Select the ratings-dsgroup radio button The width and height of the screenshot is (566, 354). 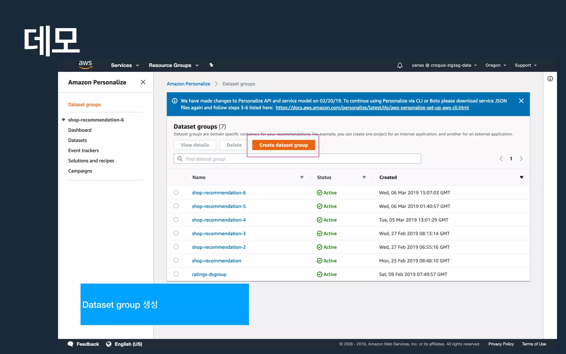pos(176,274)
